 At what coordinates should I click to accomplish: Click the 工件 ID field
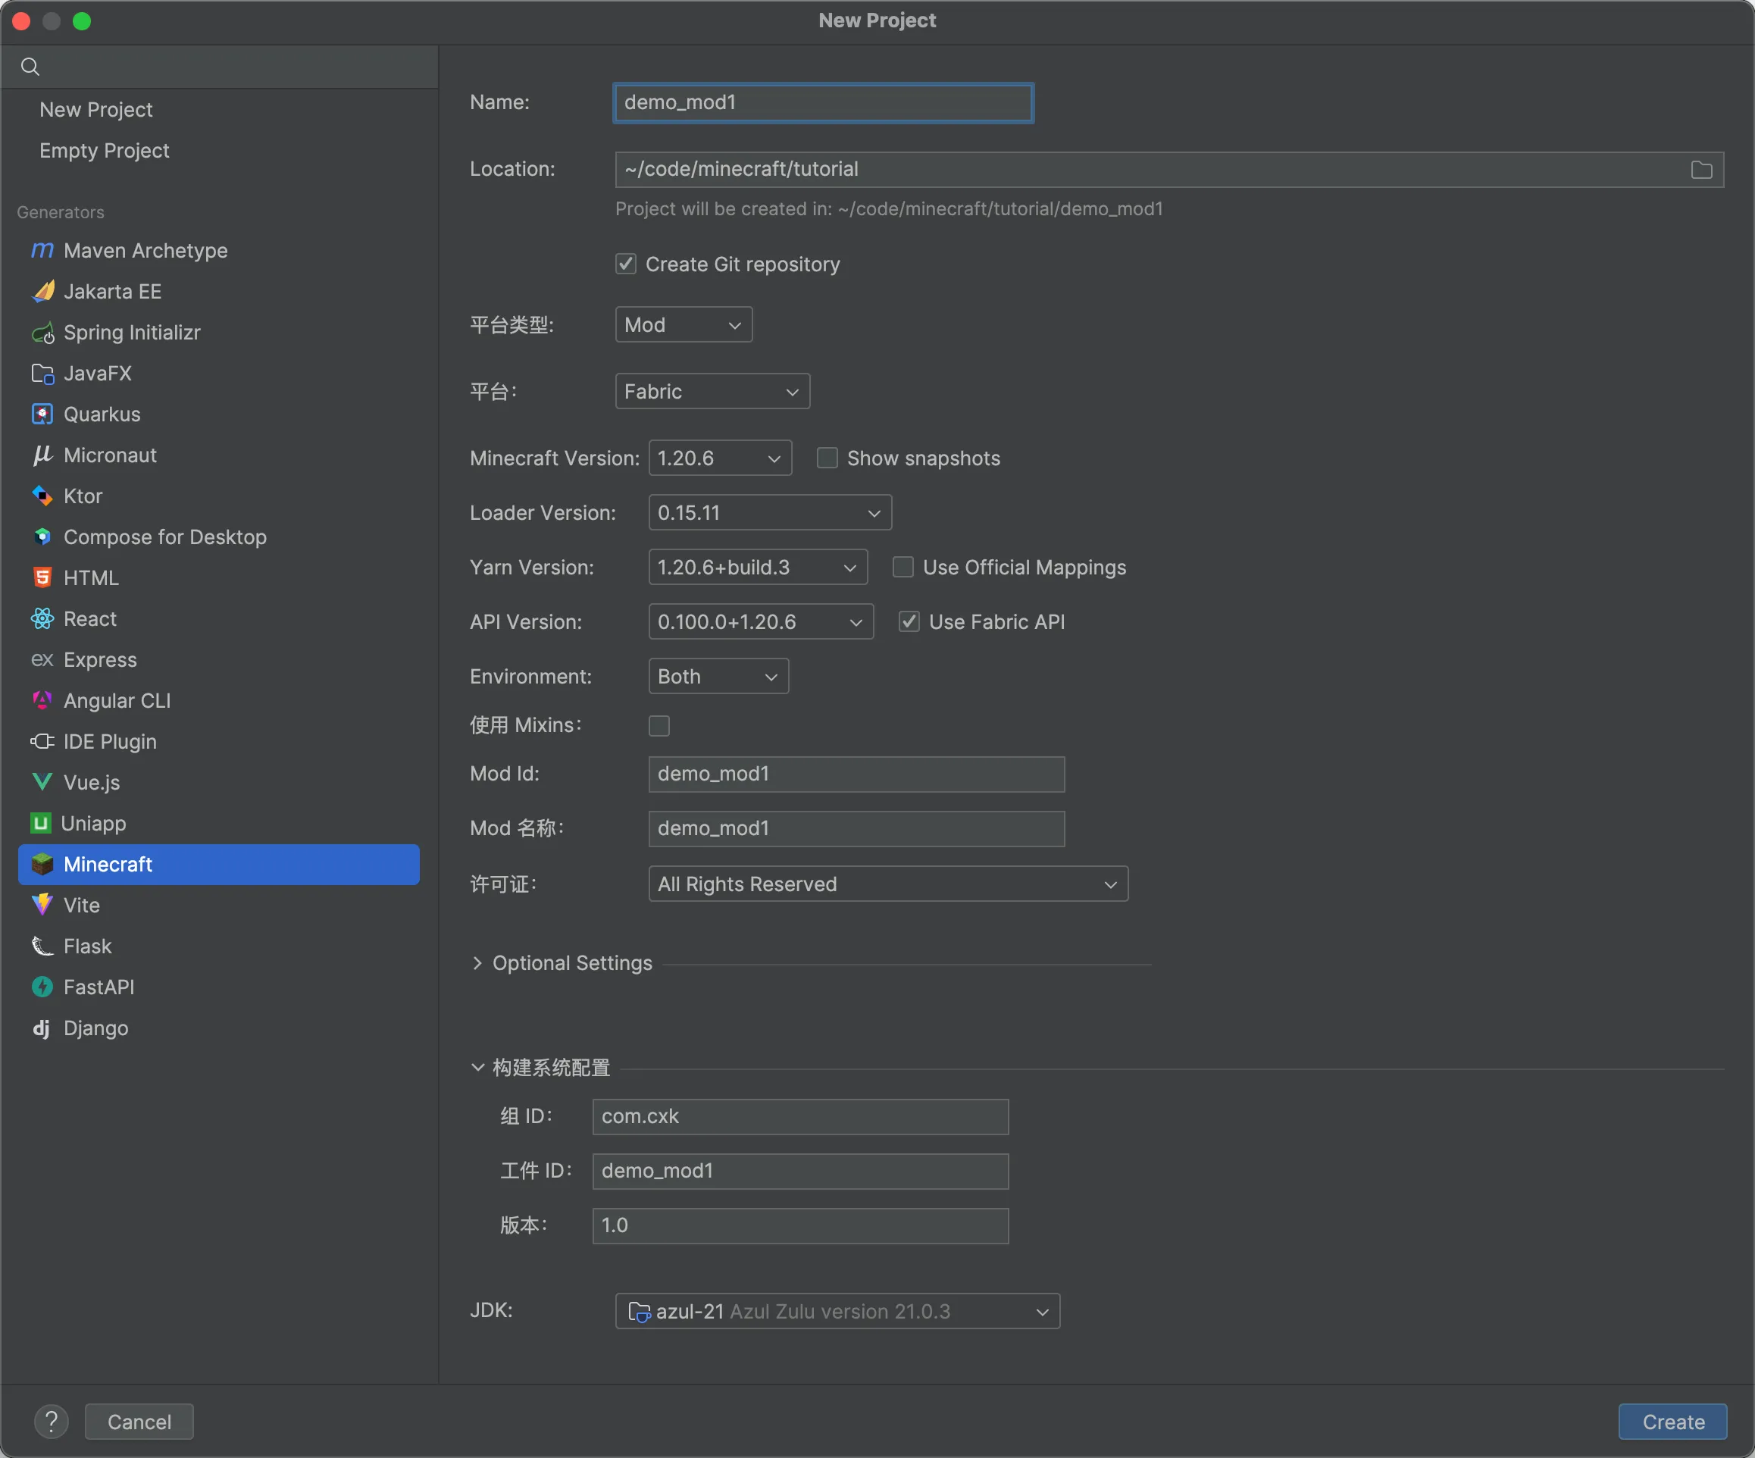tap(799, 1171)
